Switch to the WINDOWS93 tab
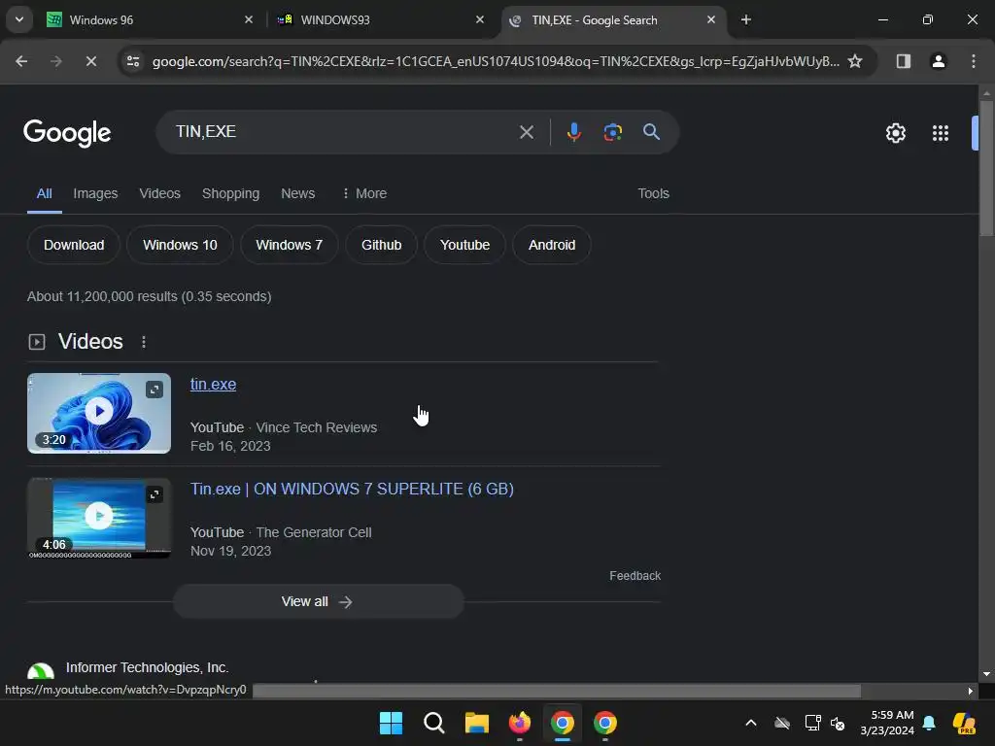This screenshot has width=995, height=746. (381, 20)
